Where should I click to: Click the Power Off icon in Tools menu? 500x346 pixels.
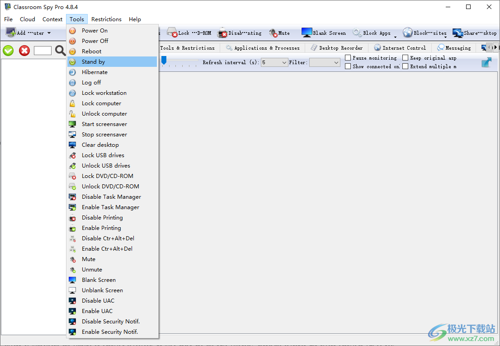tap(72, 41)
